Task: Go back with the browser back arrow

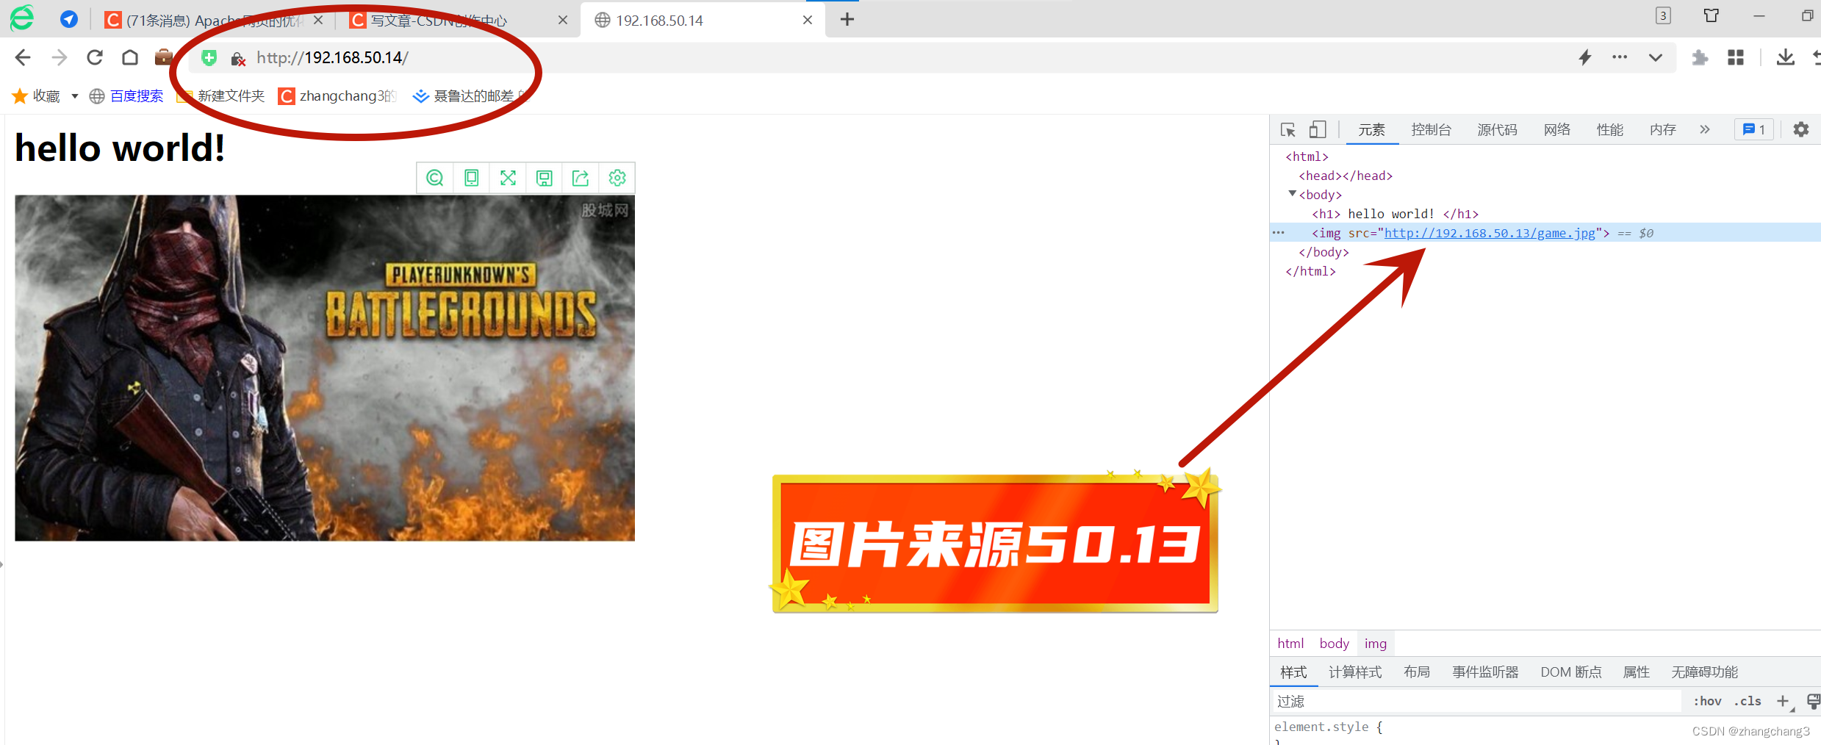Action: (x=23, y=57)
